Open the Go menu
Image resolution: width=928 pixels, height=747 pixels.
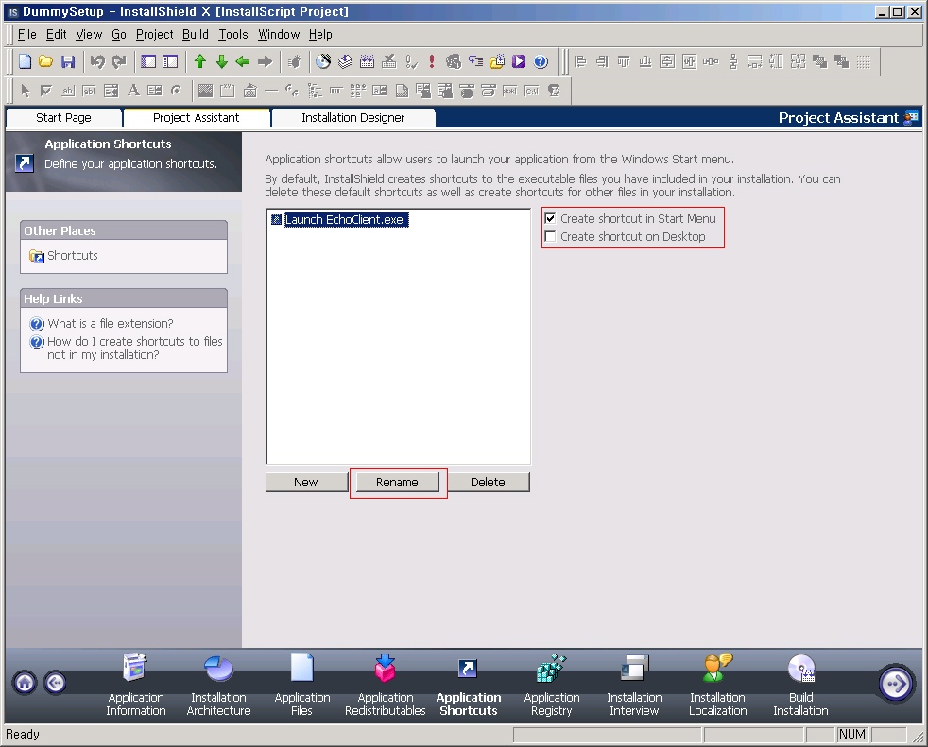click(119, 34)
